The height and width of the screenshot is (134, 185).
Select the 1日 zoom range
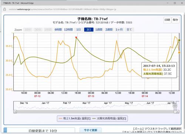(x=78, y=30)
